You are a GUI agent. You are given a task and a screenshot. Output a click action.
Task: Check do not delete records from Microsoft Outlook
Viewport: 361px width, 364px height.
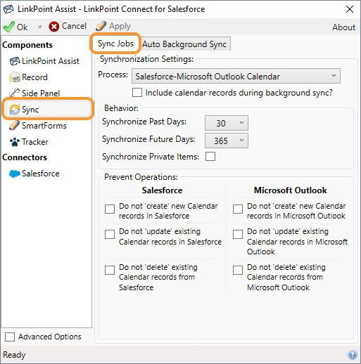point(238,270)
